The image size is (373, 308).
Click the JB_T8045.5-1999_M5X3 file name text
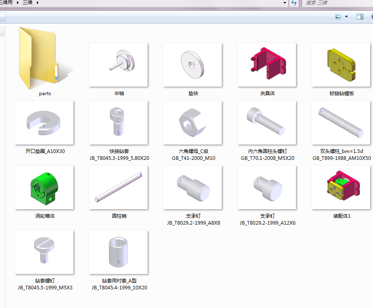[x=45, y=288]
